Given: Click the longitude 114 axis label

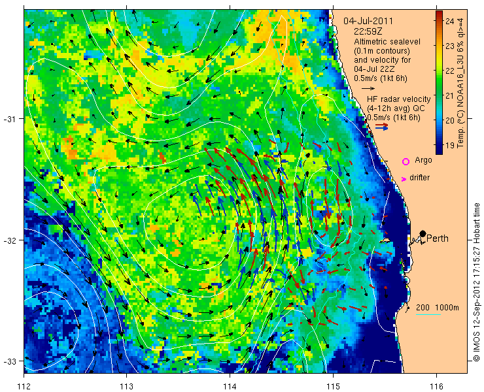Looking at the screenshot, I should 230,386.
